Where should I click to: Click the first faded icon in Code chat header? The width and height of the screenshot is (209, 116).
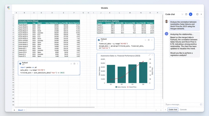[182, 14]
